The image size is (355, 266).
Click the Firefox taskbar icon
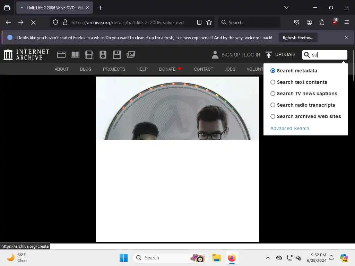pos(232,258)
